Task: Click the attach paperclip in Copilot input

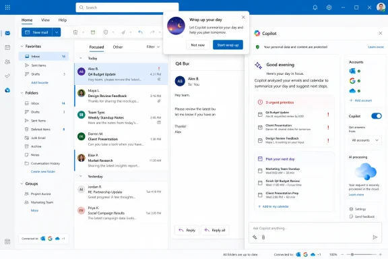Action: click(x=263, y=237)
